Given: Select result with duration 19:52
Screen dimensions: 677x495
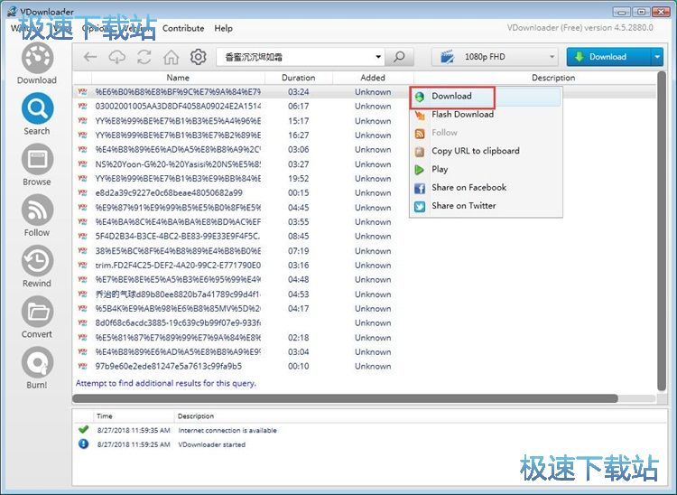Looking at the screenshot, I should [x=299, y=179].
